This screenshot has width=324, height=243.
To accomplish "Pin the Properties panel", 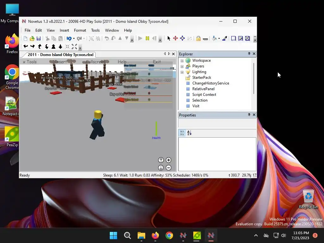I will pyautogui.click(x=249, y=115).
